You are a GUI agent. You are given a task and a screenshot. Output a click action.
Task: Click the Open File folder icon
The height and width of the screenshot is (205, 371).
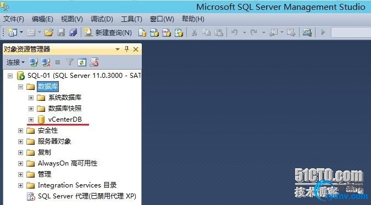click(x=49, y=32)
